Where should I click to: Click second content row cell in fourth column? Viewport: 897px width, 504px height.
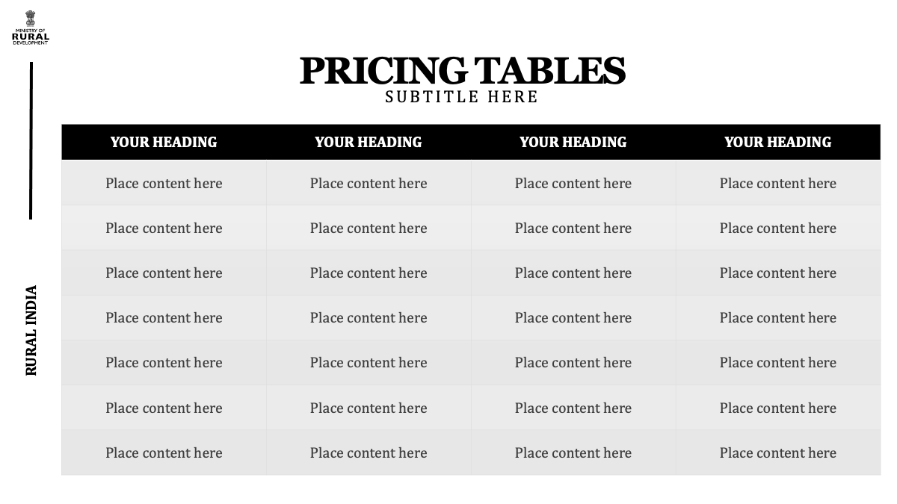tap(778, 228)
